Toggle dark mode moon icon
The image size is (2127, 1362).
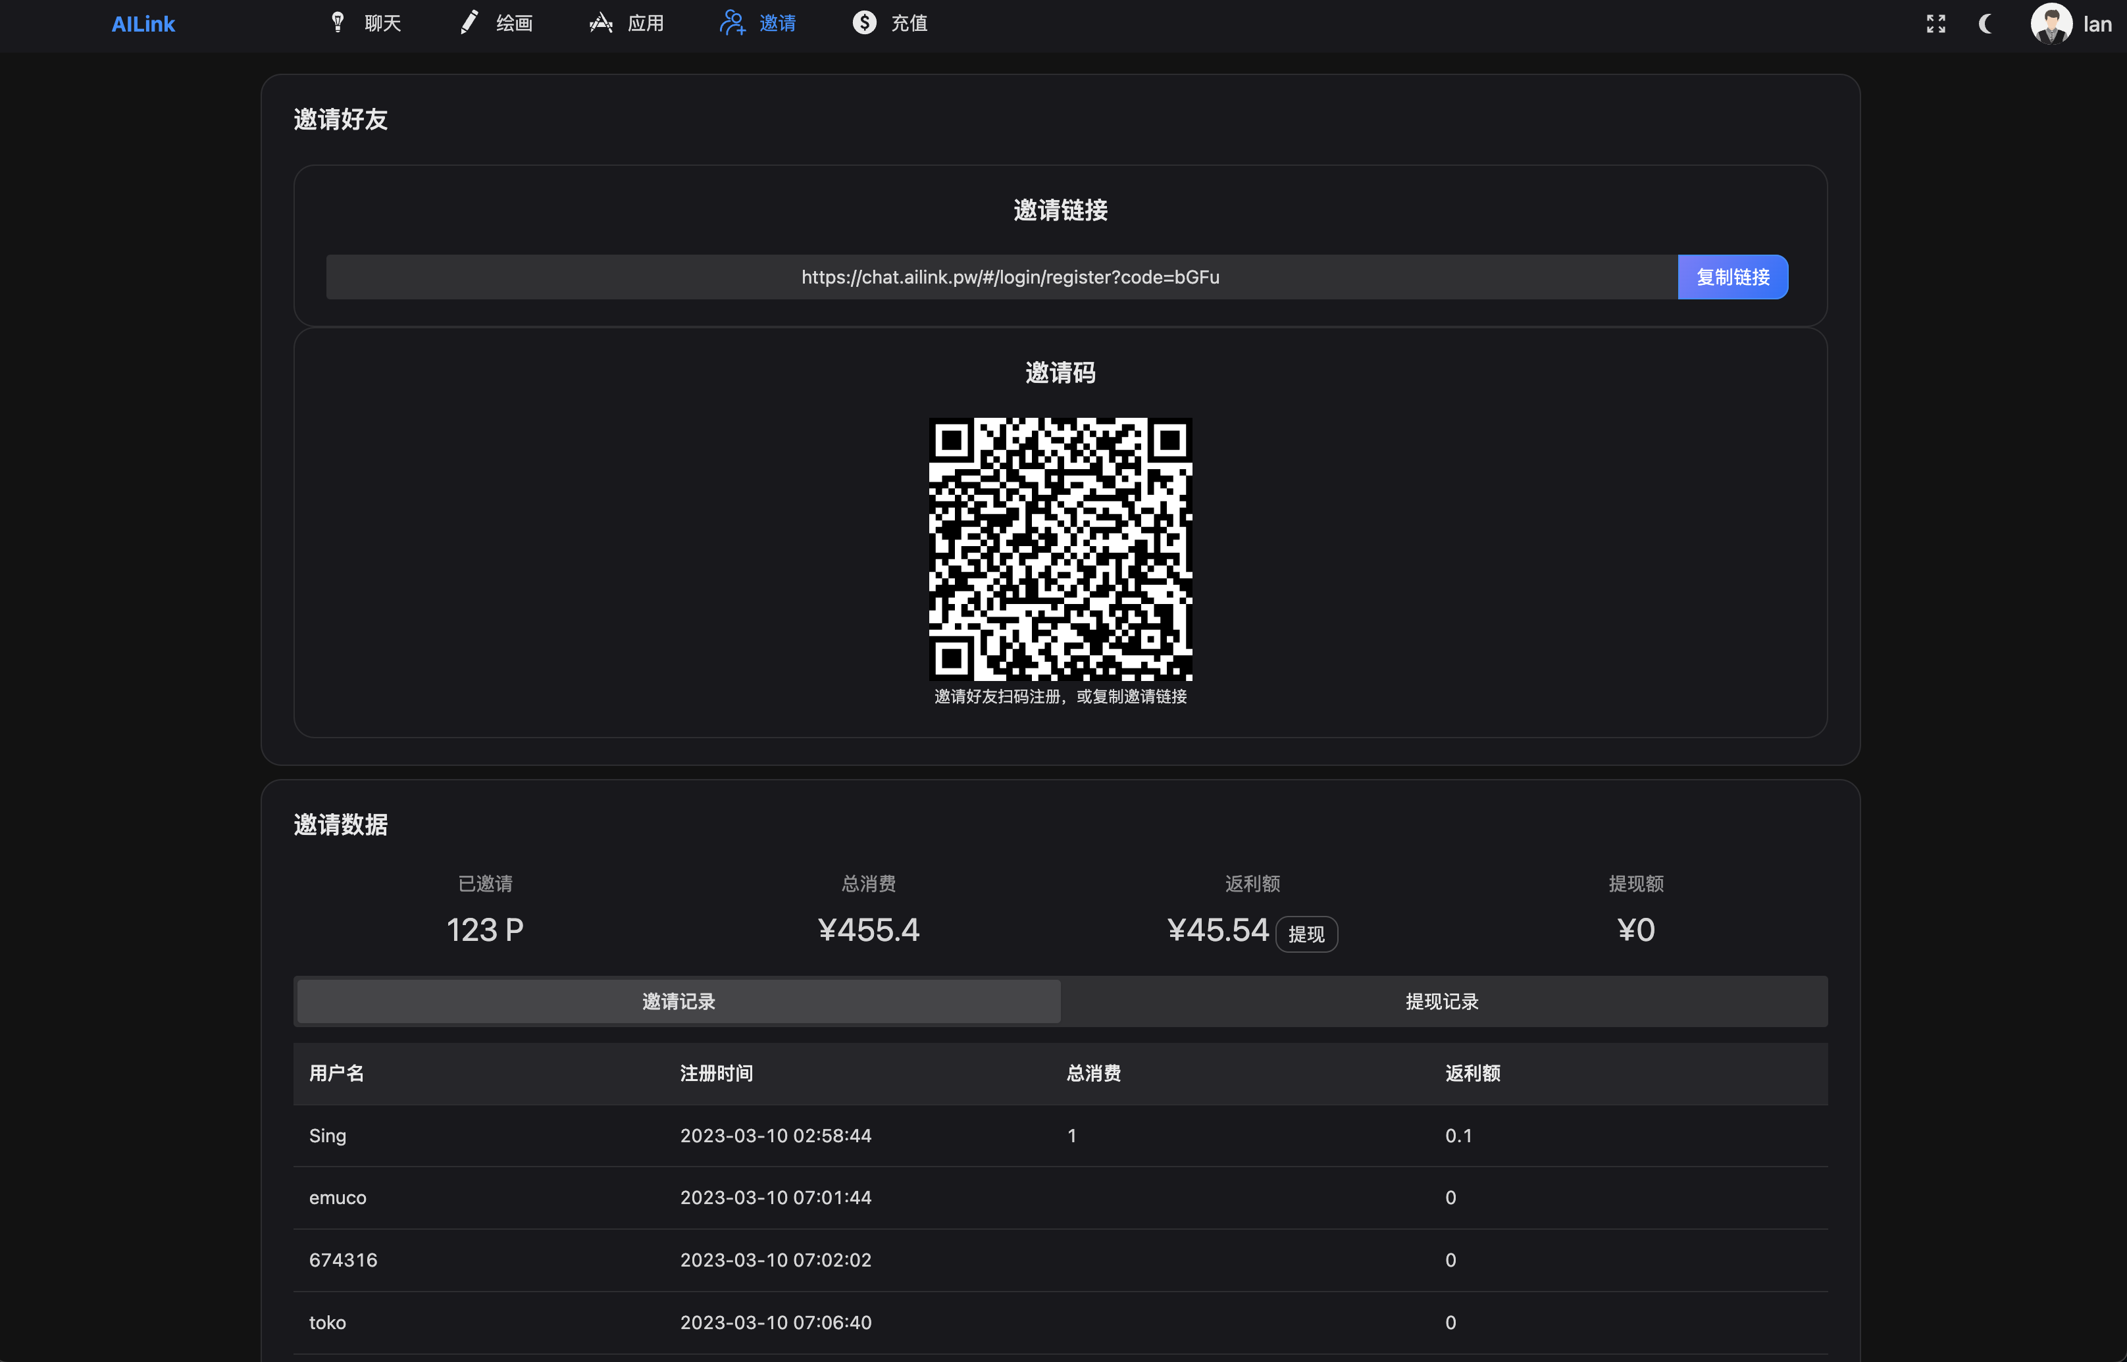[1986, 24]
